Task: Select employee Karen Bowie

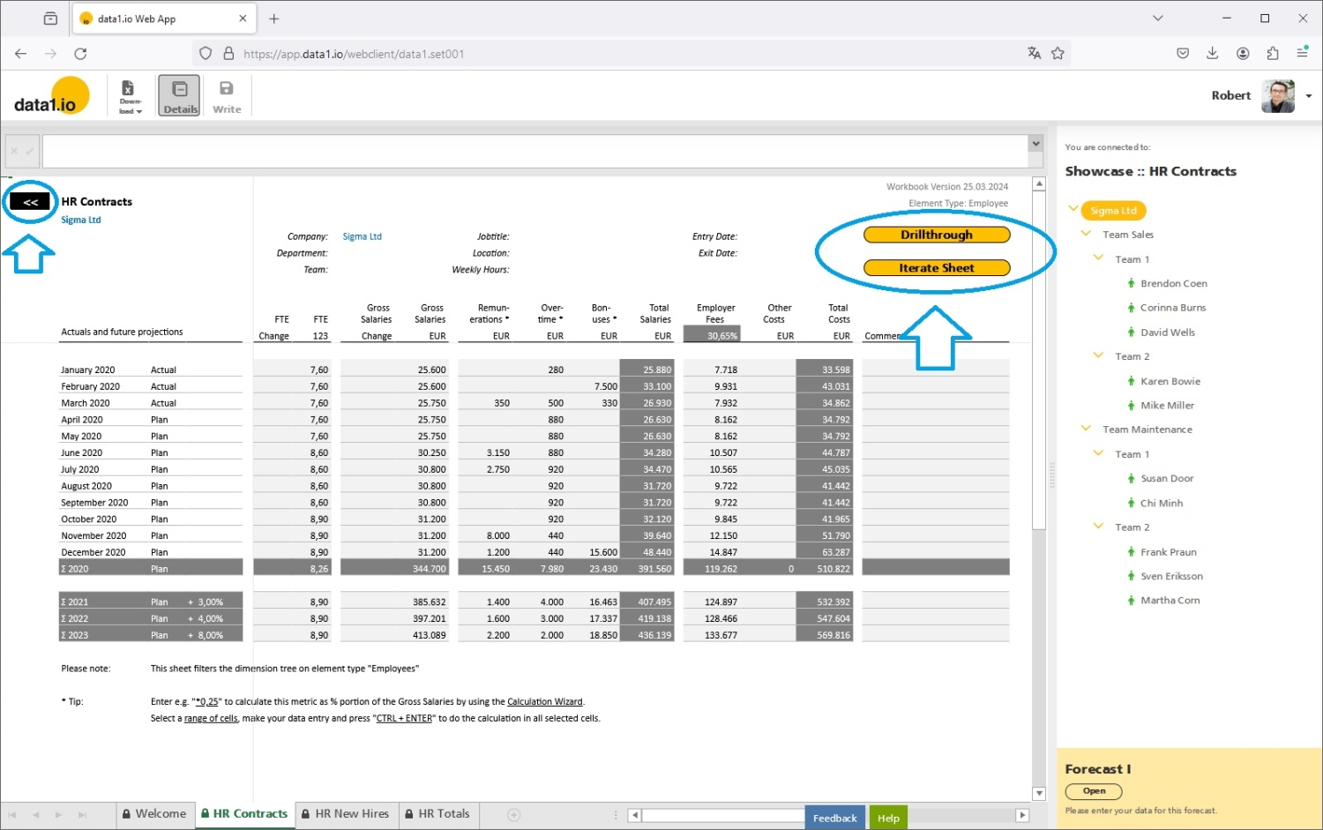Action: coord(1170,382)
